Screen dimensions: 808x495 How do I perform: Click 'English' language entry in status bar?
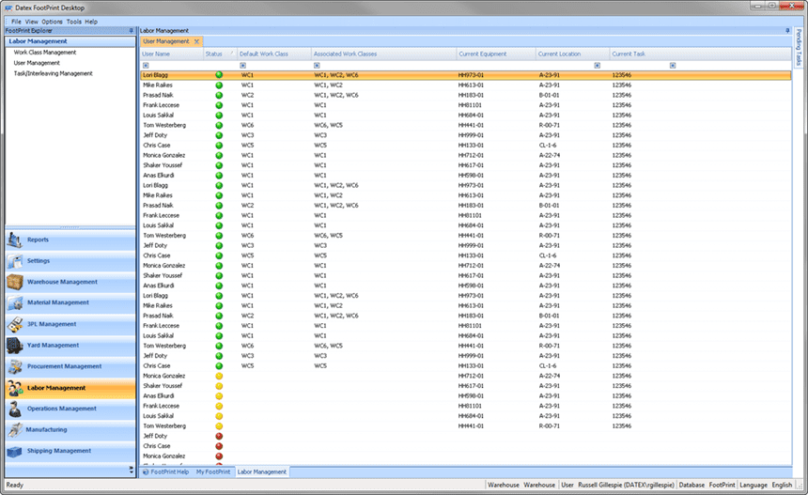point(782,486)
